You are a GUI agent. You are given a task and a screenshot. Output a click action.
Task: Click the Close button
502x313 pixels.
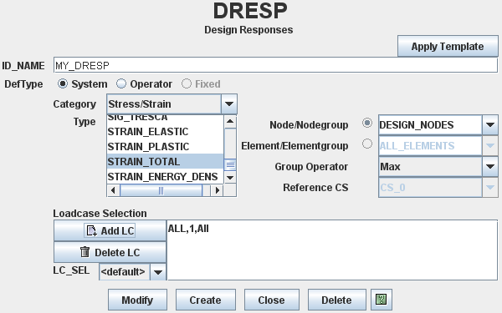(x=271, y=300)
